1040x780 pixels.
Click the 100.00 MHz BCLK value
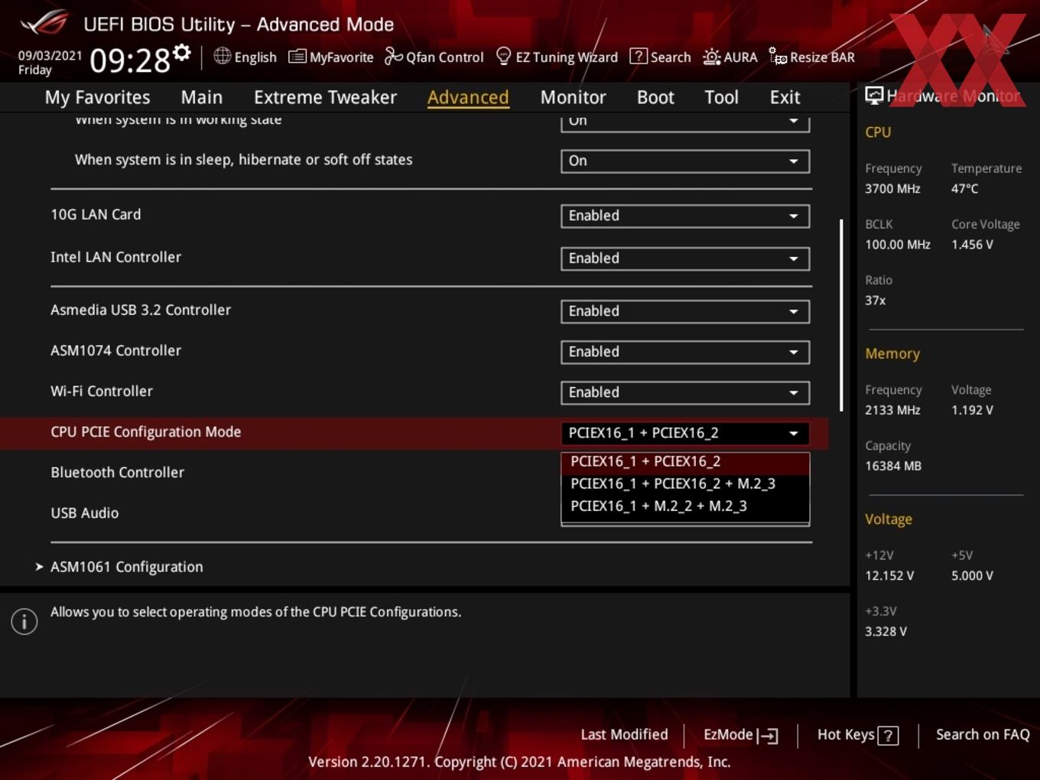click(x=898, y=245)
